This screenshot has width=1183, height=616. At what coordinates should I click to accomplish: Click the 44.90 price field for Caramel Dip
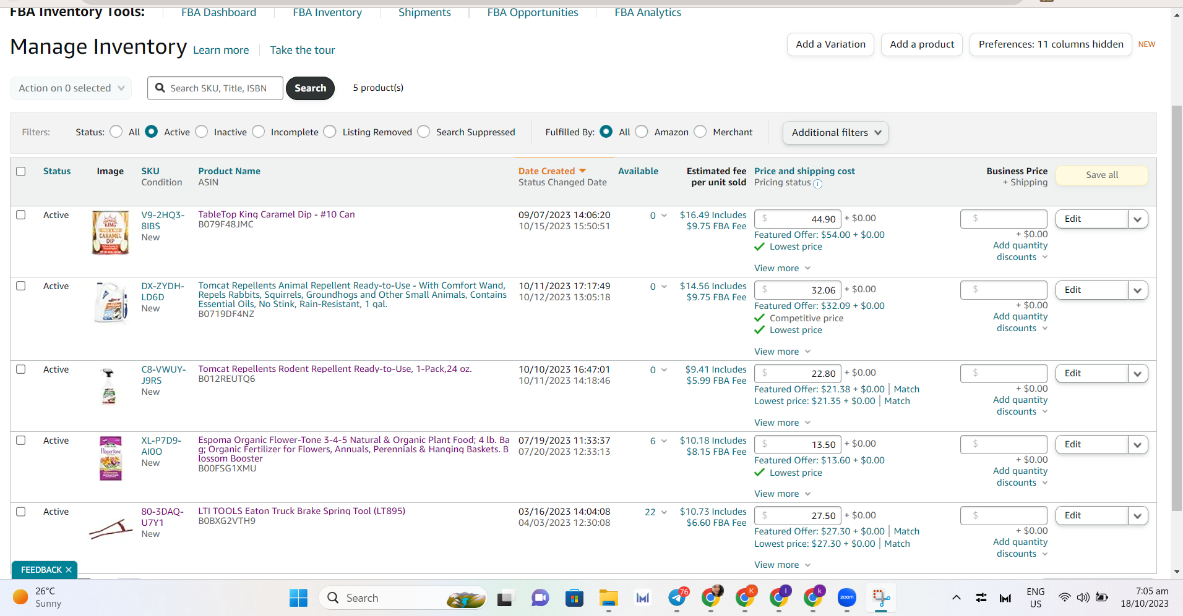point(798,219)
